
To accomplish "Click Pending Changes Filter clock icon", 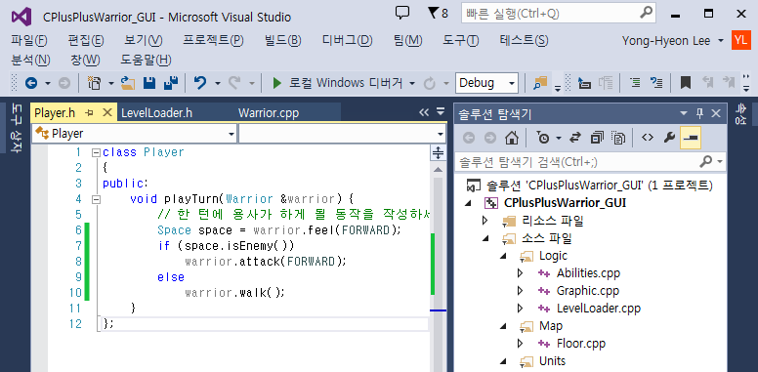I will 543,139.
